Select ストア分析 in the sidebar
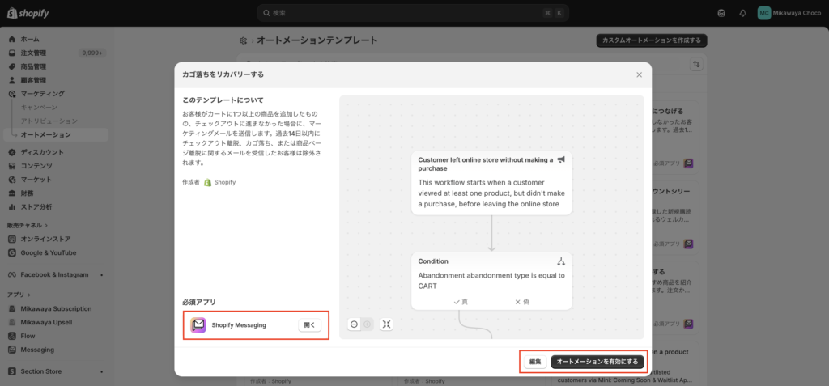 tap(36, 206)
